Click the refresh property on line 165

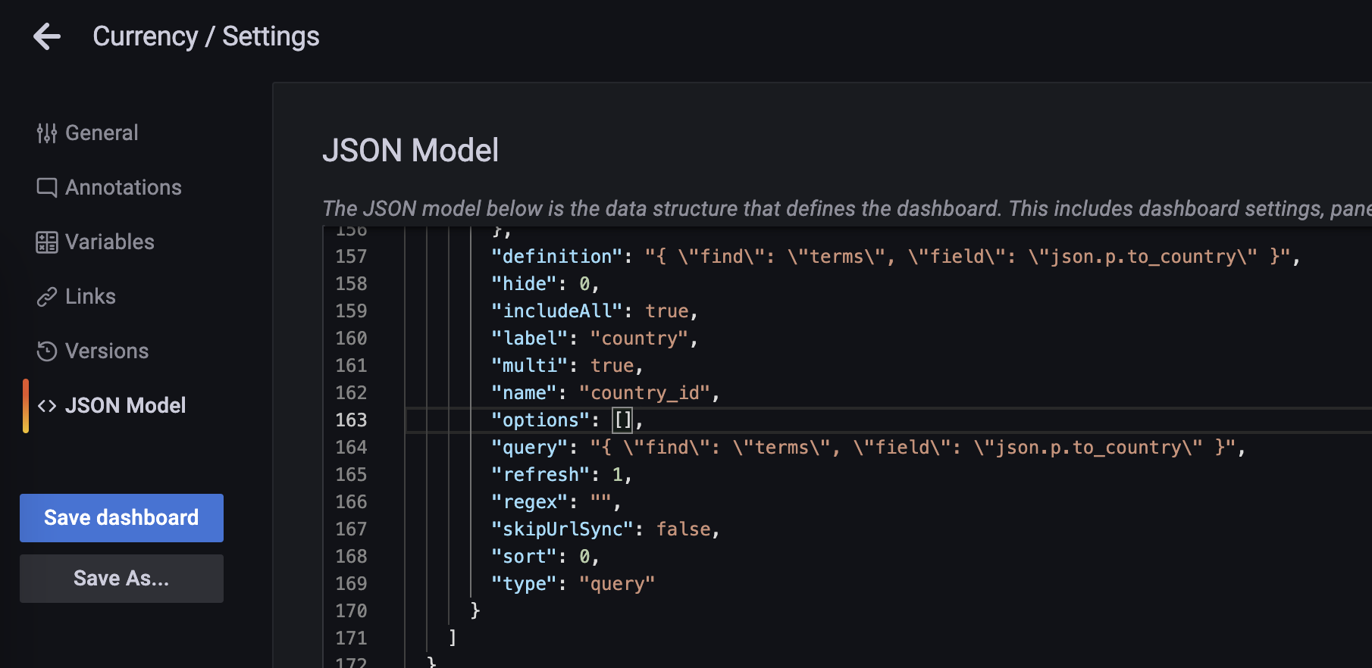[x=540, y=474]
